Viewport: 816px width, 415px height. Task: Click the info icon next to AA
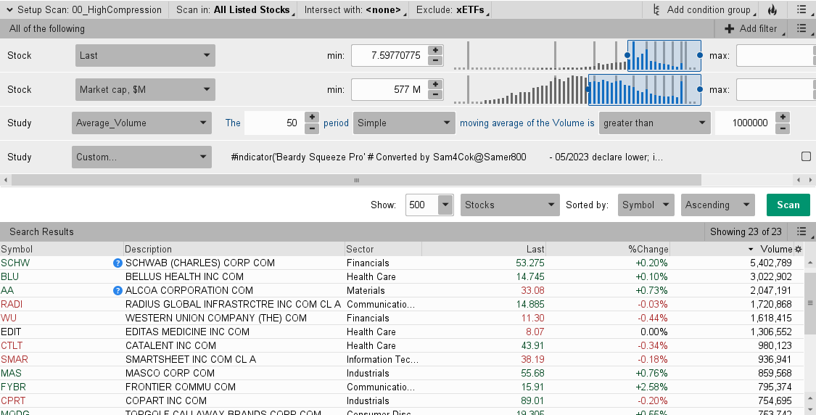[x=118, y=290]
